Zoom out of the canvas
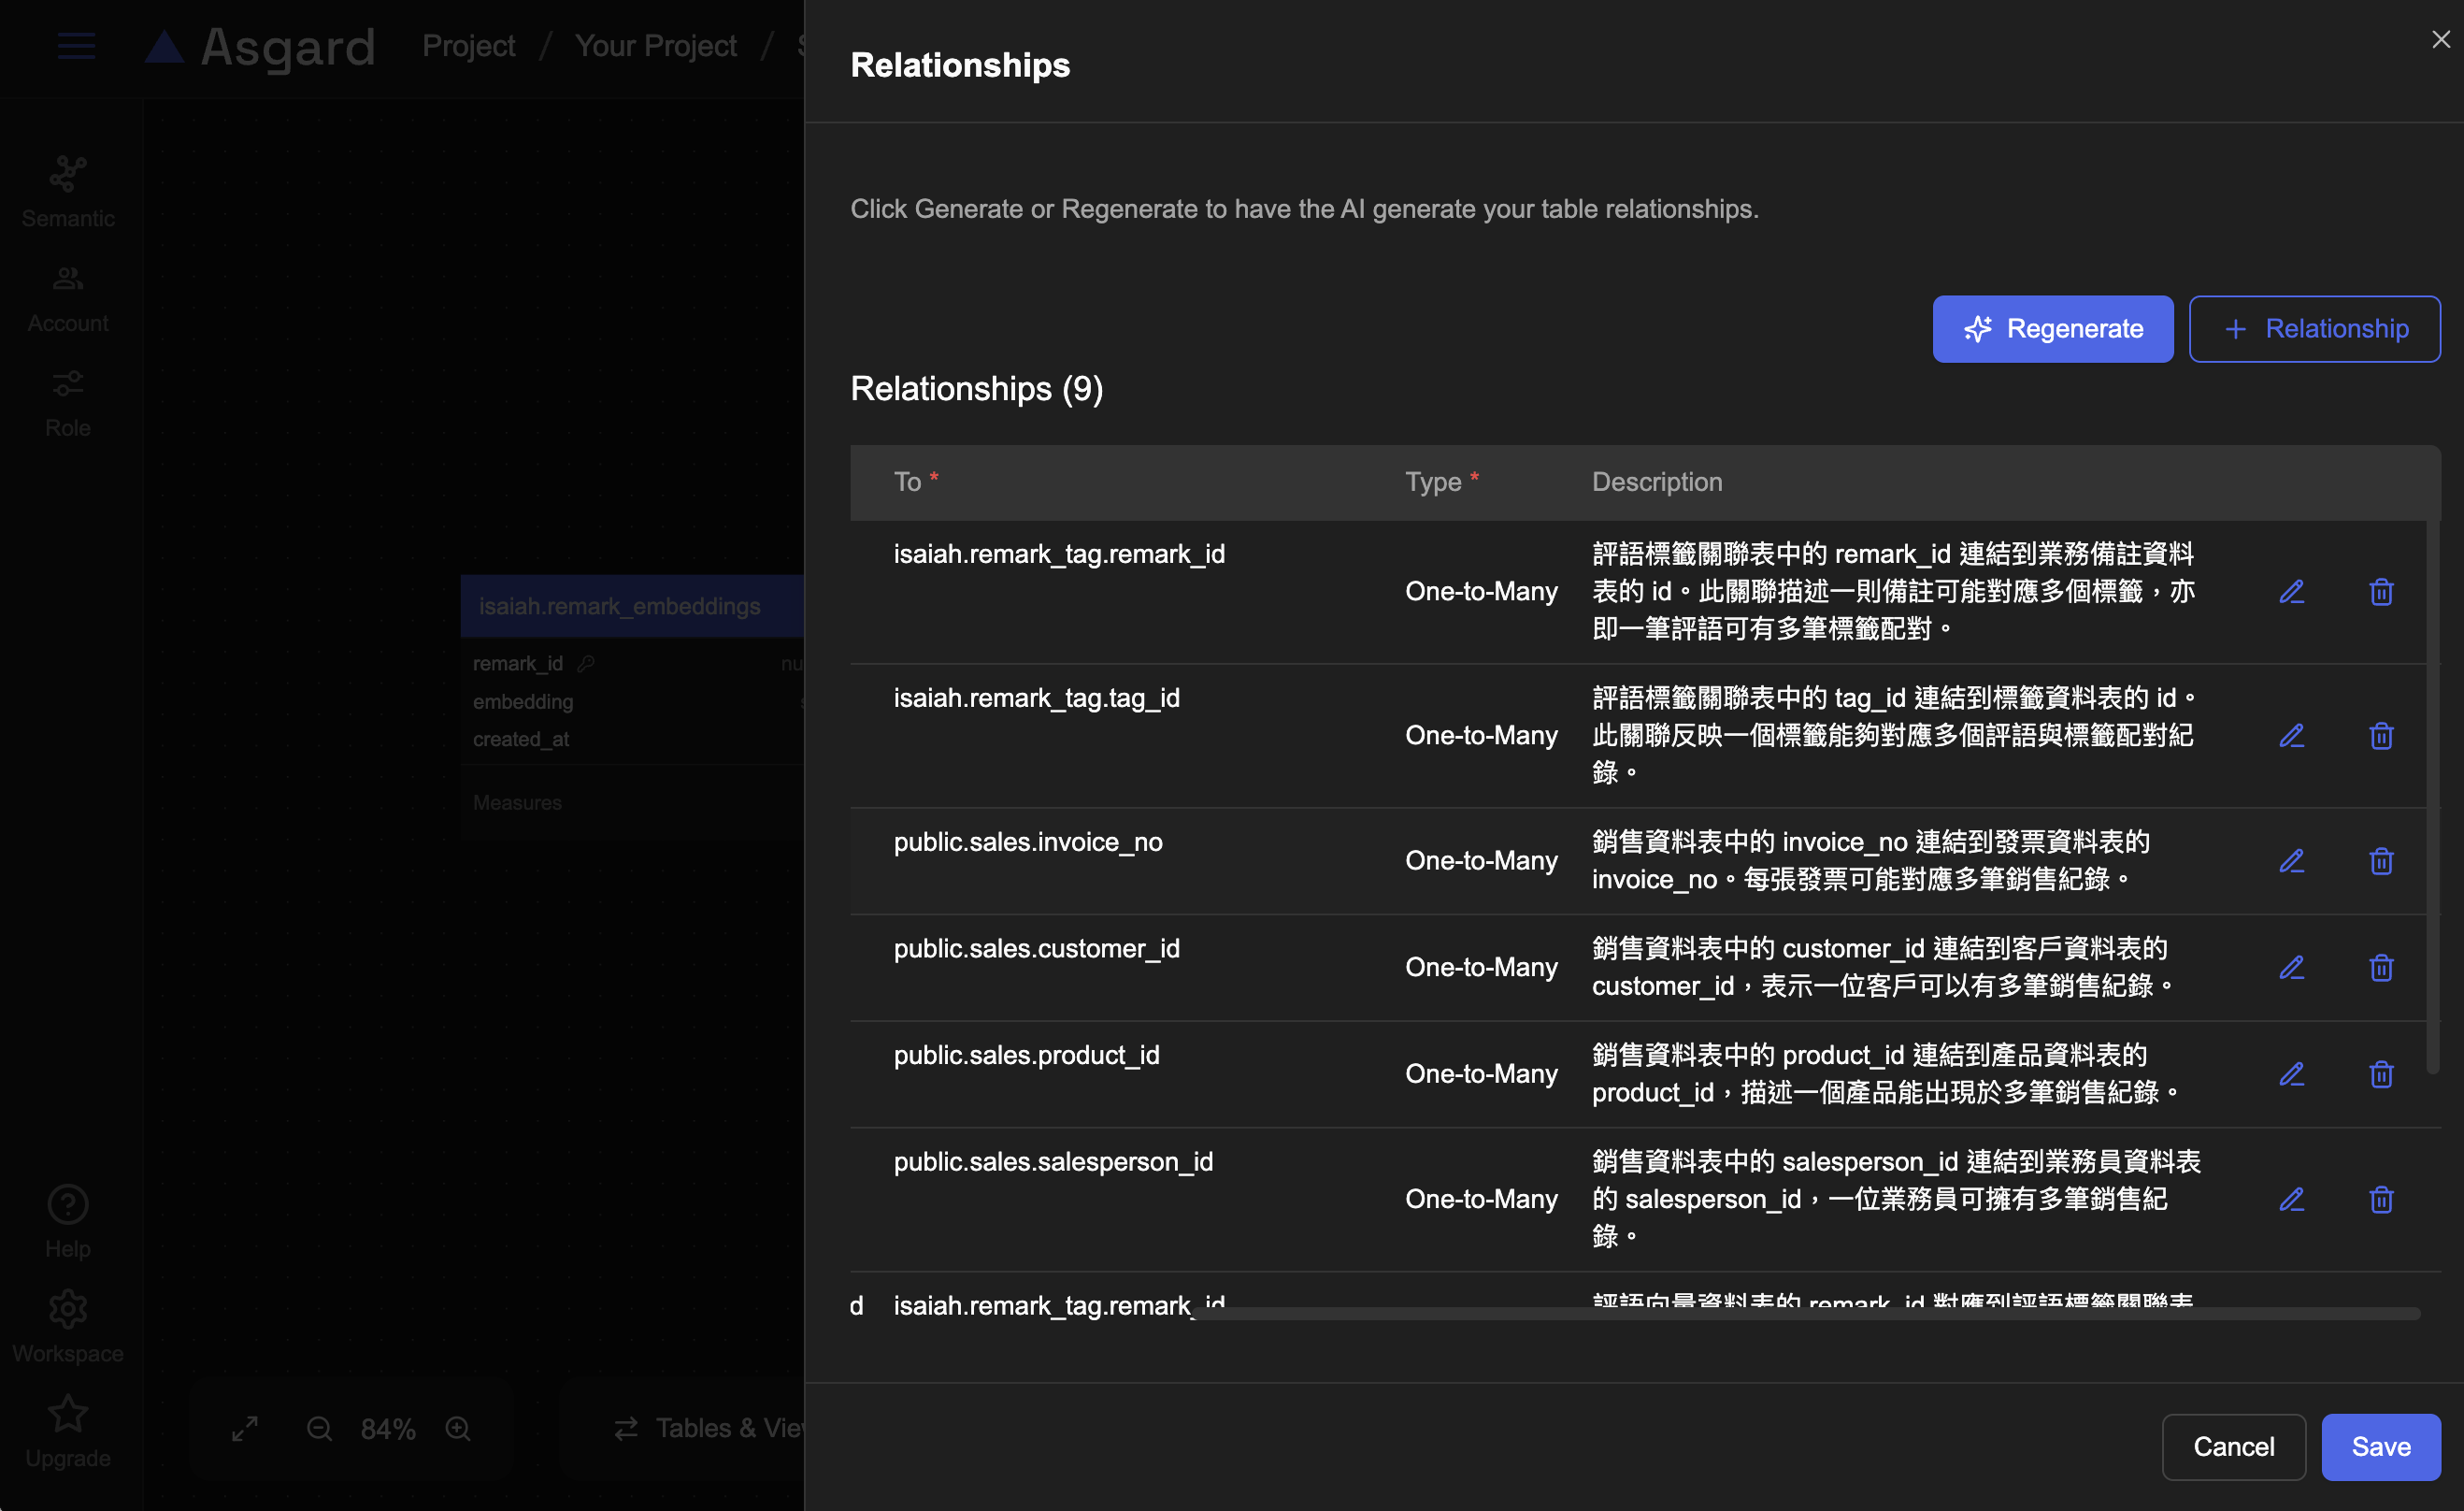 point(319,1428)
